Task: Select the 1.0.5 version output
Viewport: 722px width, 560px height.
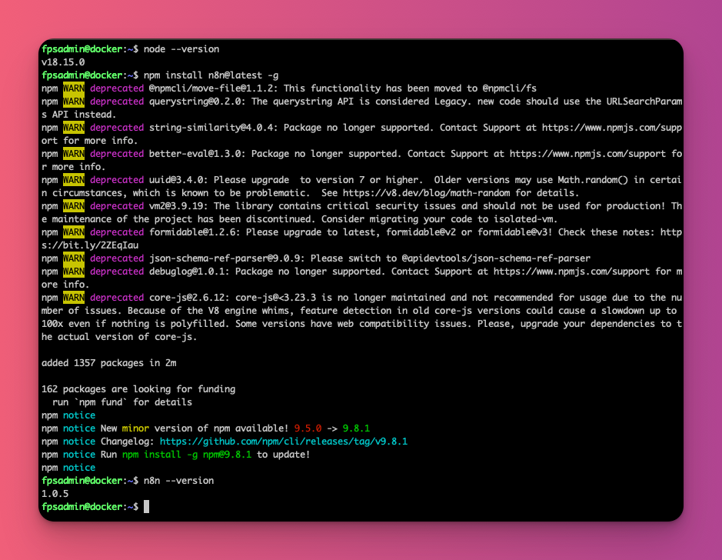Action: (54, 493)
